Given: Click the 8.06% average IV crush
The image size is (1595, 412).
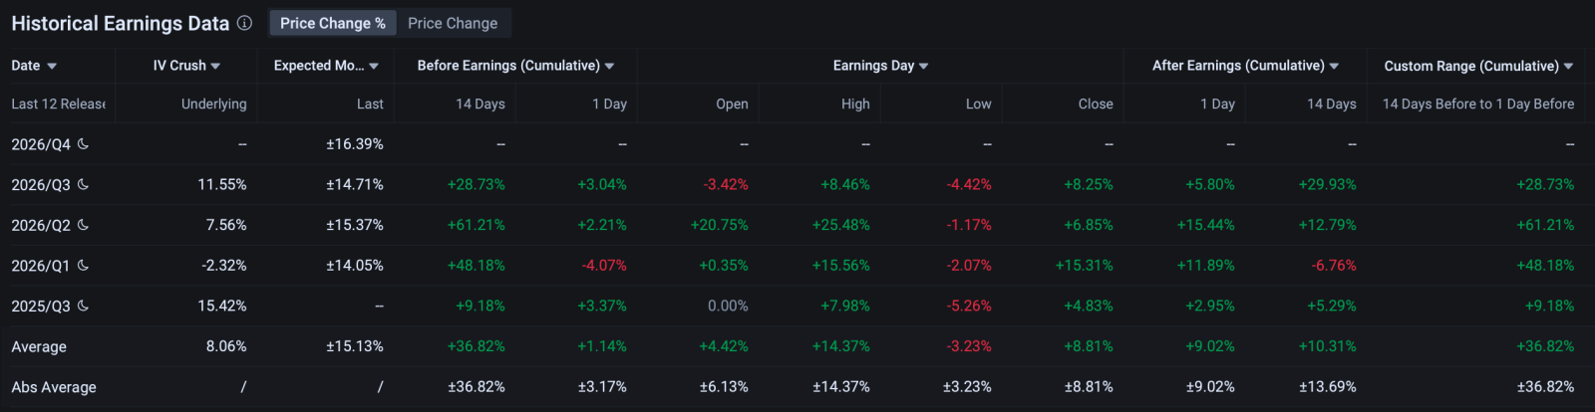Looking at the screenshot, I should tap(226, 346).
